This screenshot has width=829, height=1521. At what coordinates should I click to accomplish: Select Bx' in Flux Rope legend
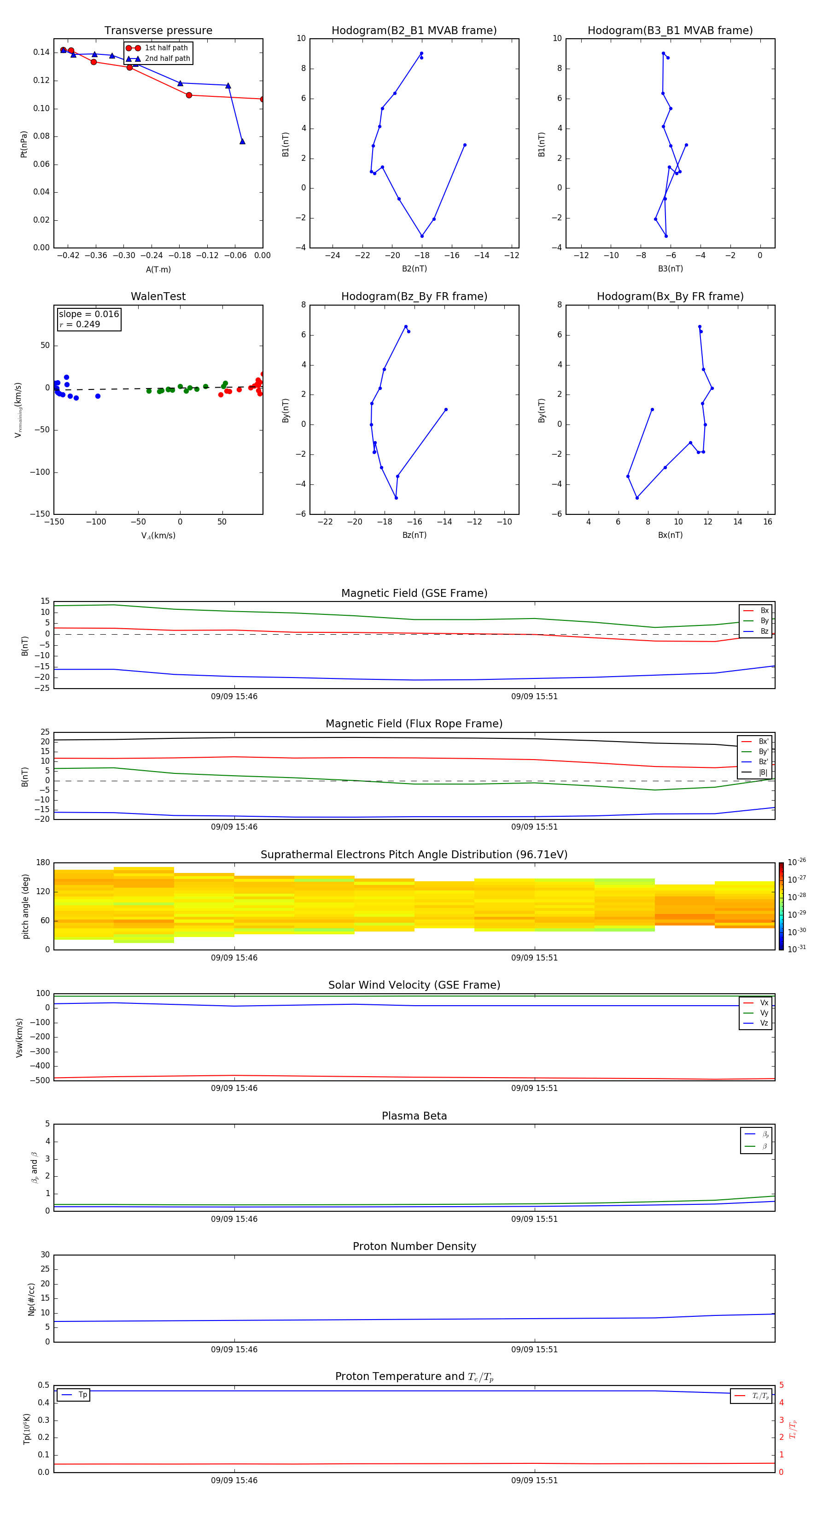755,742
